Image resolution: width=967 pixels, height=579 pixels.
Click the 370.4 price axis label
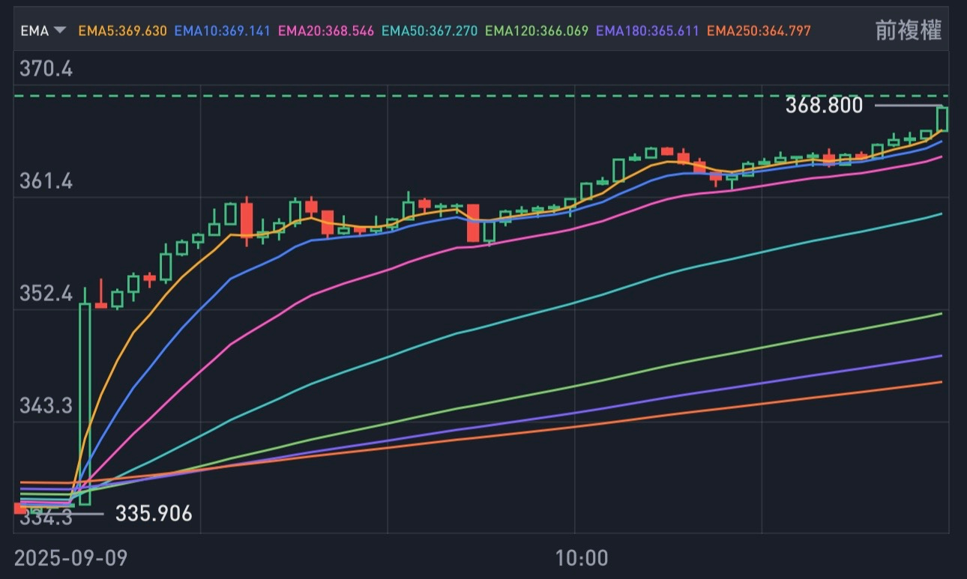click(x=46, y=69)
